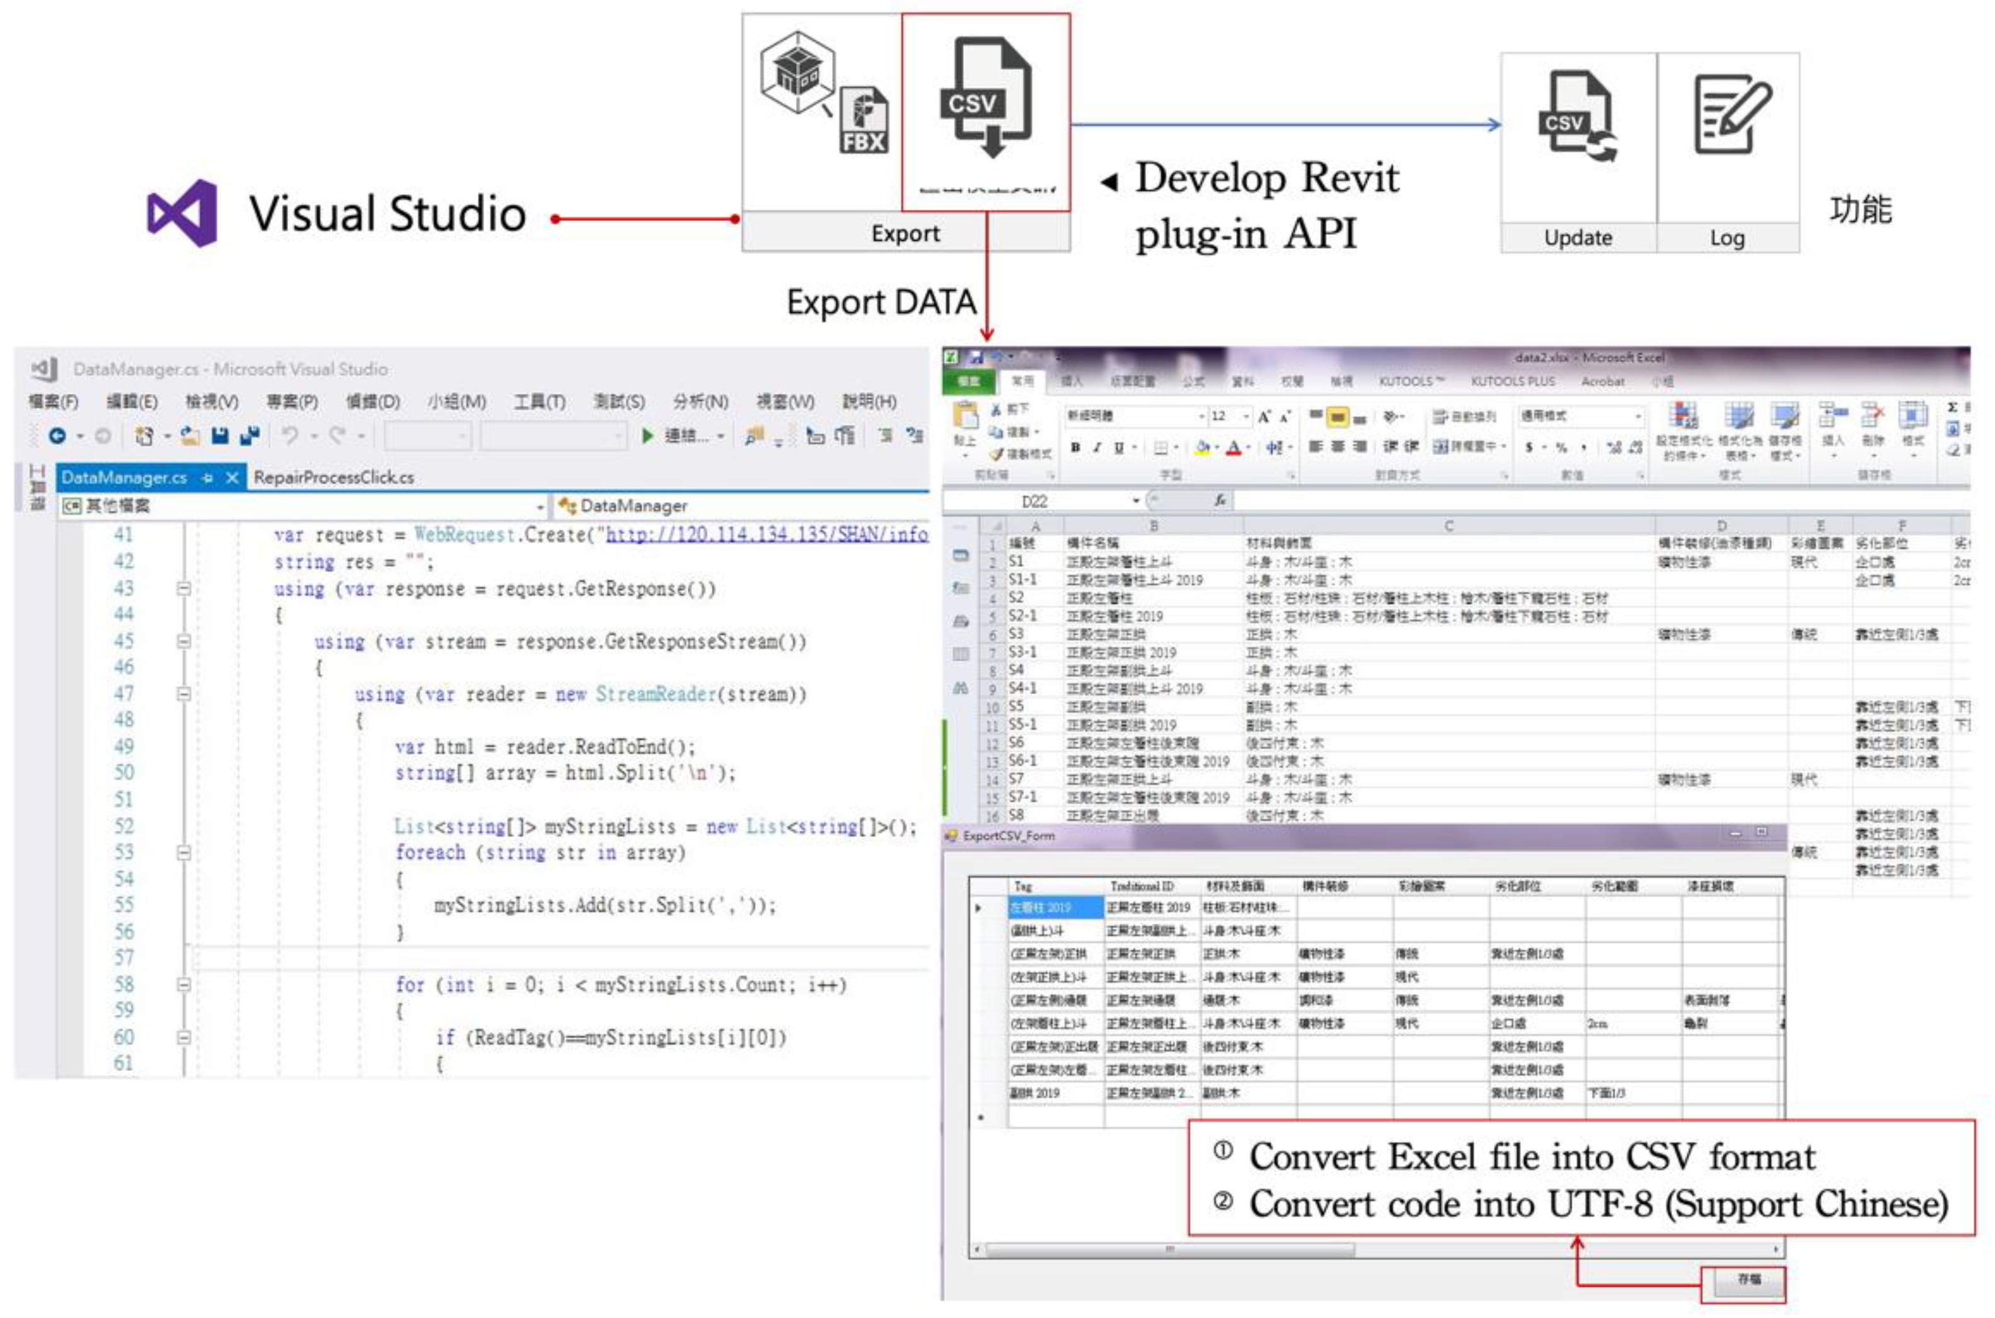Image resolution: width=1995 pixels, height=1318 pixels.
Task: Click the green Start debugging arrow
Action: (x=647, y=435)
